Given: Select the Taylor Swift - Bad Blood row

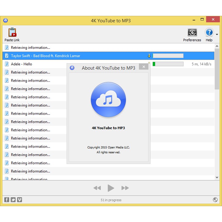Looking at the screenshot, I should click(108, 56).
